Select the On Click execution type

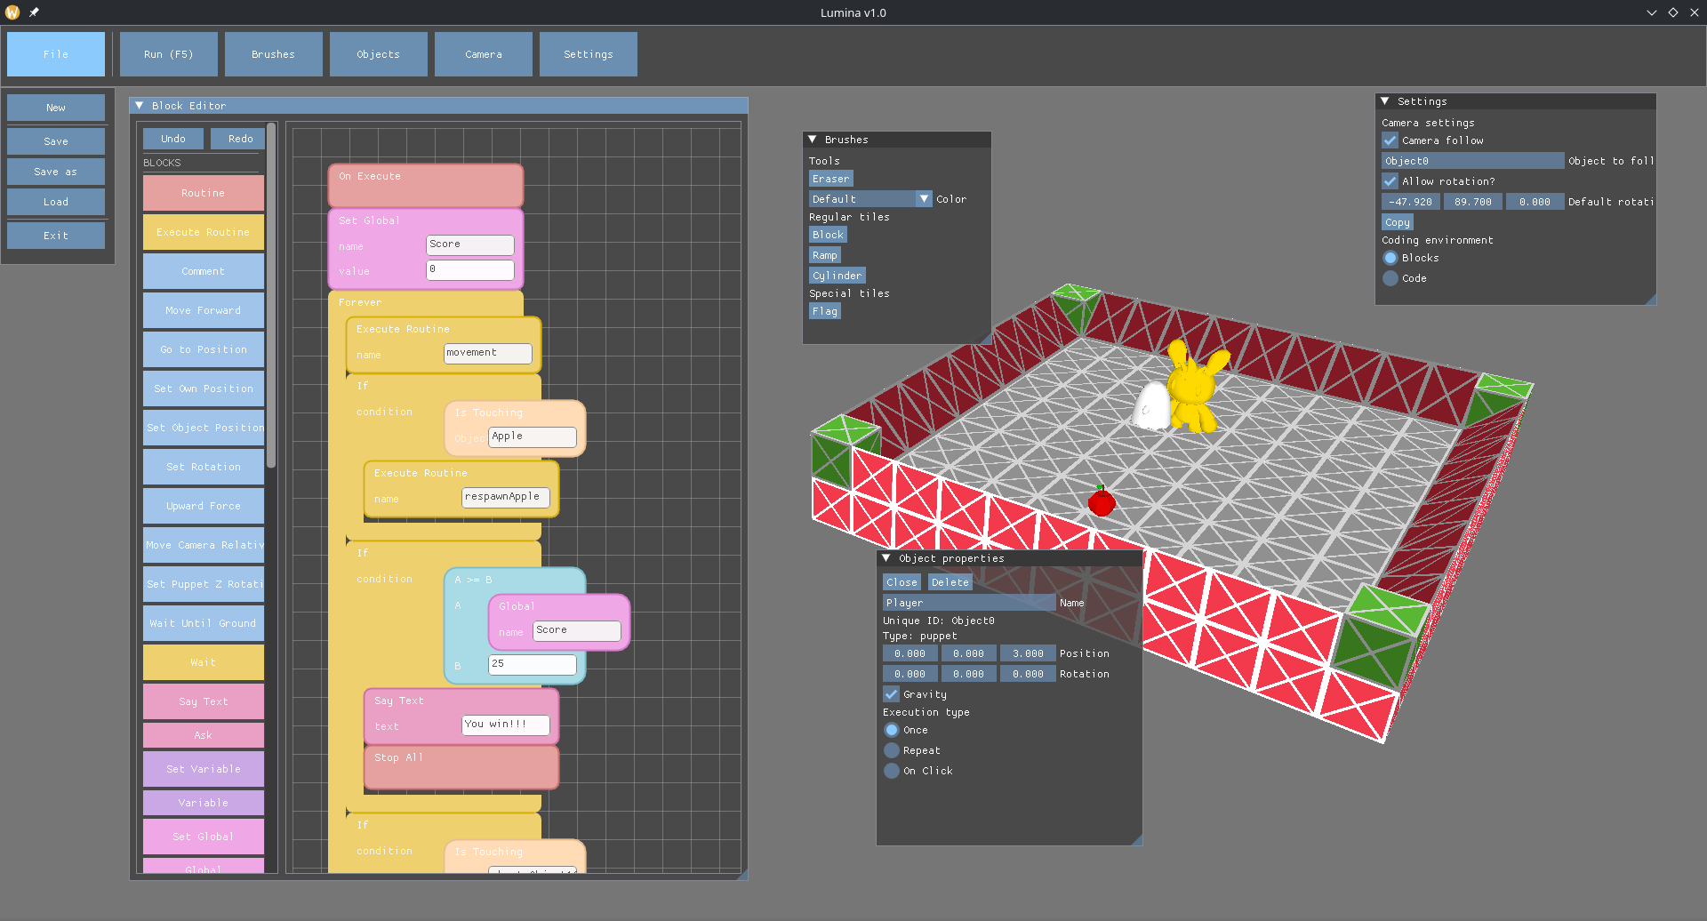coord(892,771)
